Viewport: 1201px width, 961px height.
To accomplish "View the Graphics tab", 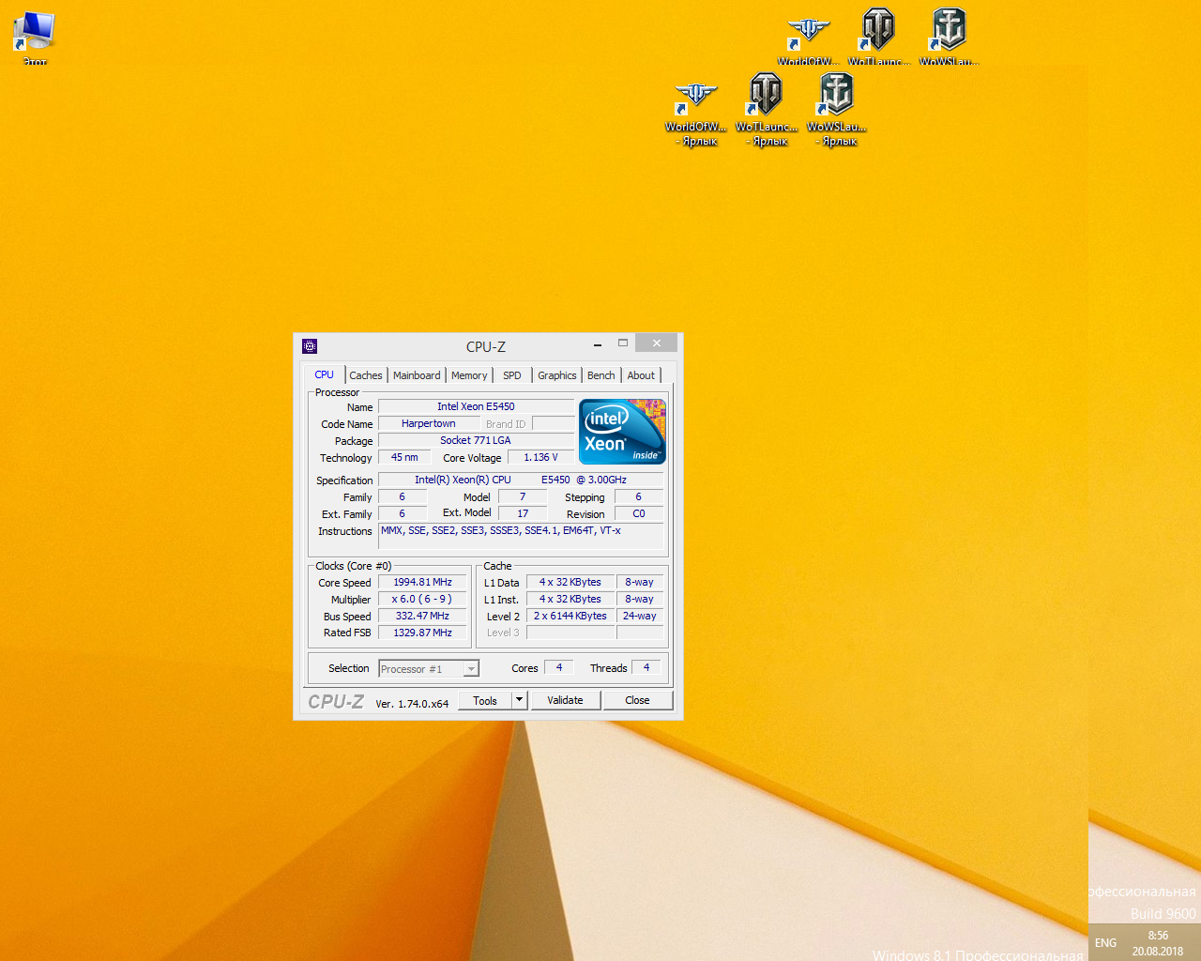I will click(x=557, y=375).
